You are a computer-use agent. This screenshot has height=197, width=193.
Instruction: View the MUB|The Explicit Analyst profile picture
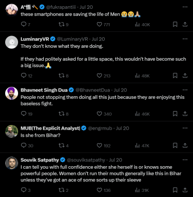click(x=11, y=131)
